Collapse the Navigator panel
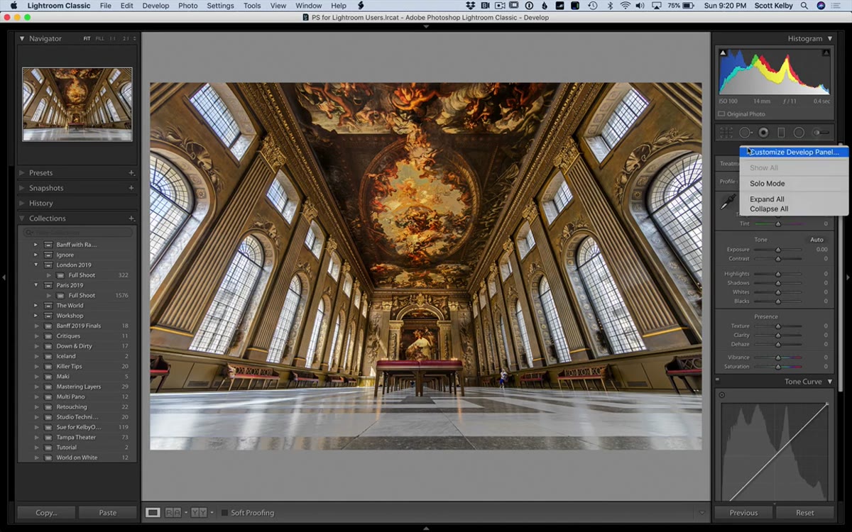This screenshot has height=532, width=852. click(x=22, y=38)
